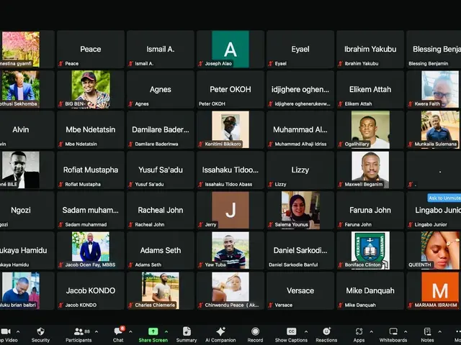Click the Peace participant tile
Image resolution: width=461 pixels, height=345 pixels.
click(x=91, y=50)
